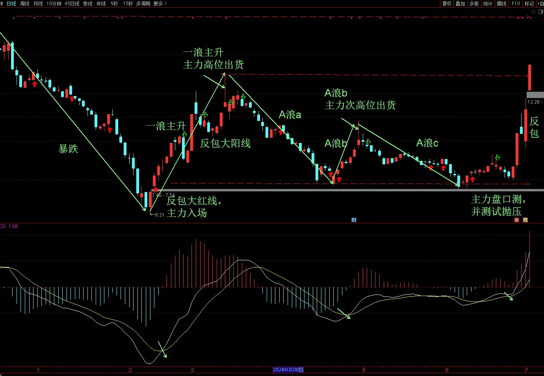Click the 12.26 price label

[533, 102]
